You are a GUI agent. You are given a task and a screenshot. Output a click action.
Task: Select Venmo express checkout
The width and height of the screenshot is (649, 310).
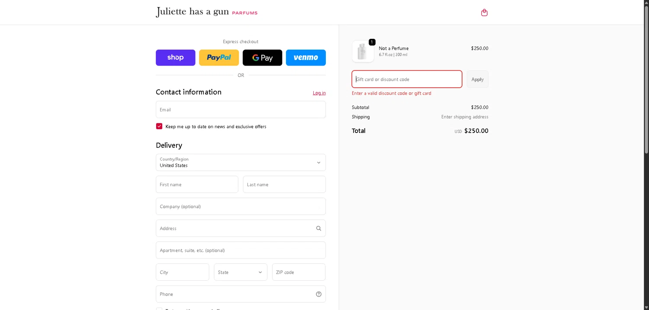tap(306, 57)
